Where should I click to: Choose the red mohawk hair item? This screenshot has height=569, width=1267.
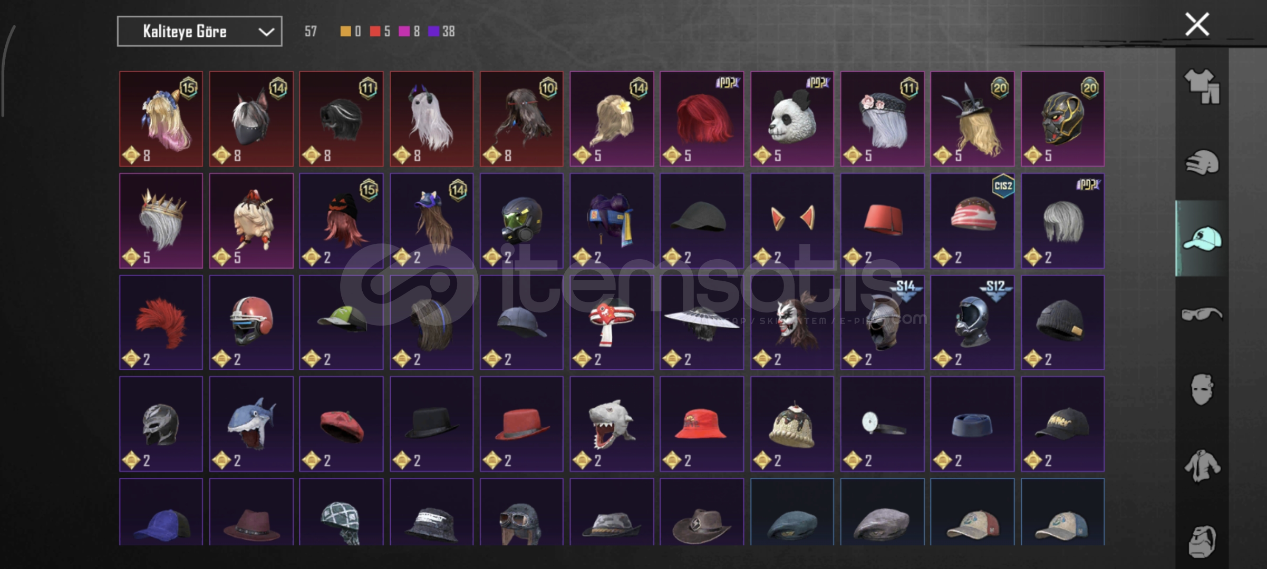click(161, 322)
